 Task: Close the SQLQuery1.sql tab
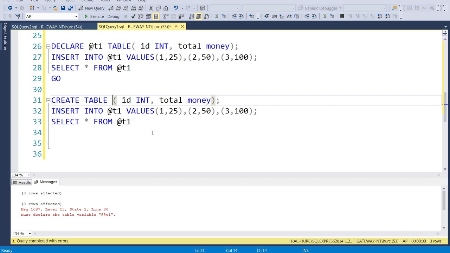(x=182, y=27)
